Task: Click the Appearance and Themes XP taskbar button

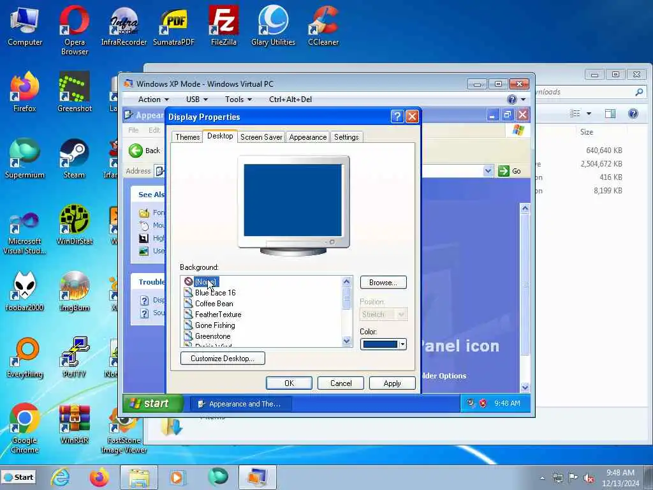Action: point(240,404)
